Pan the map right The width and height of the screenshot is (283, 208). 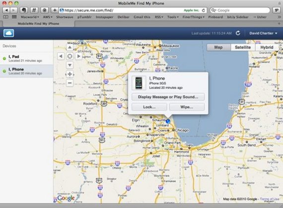pos(78,56)
